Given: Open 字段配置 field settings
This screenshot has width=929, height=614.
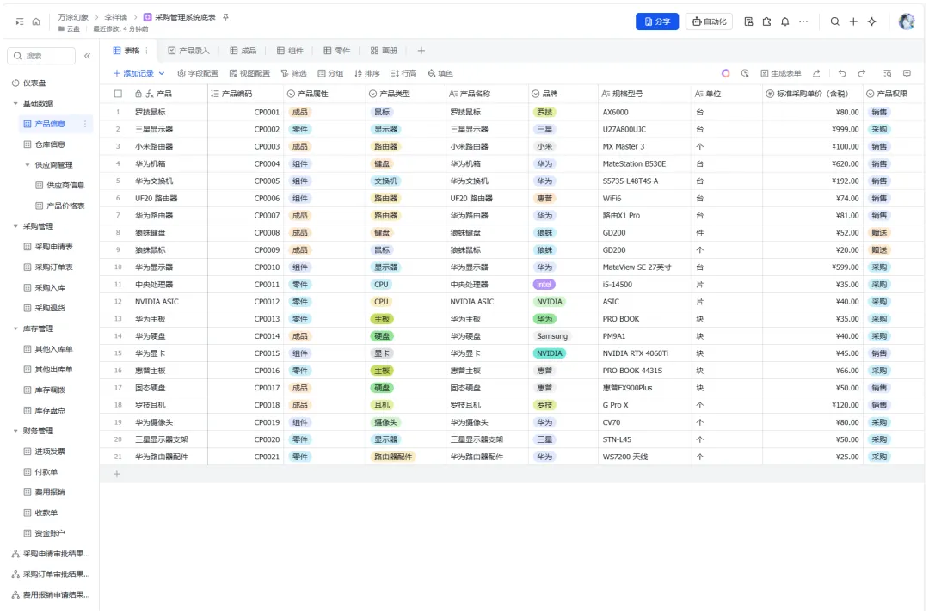Looking at the screenshot, I should click(x=198, y=73).
